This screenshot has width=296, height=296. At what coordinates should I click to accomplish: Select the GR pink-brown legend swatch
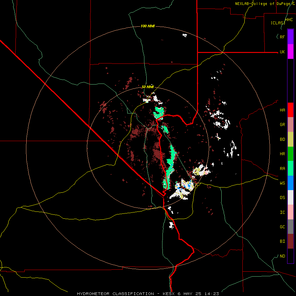pos(290,125)
